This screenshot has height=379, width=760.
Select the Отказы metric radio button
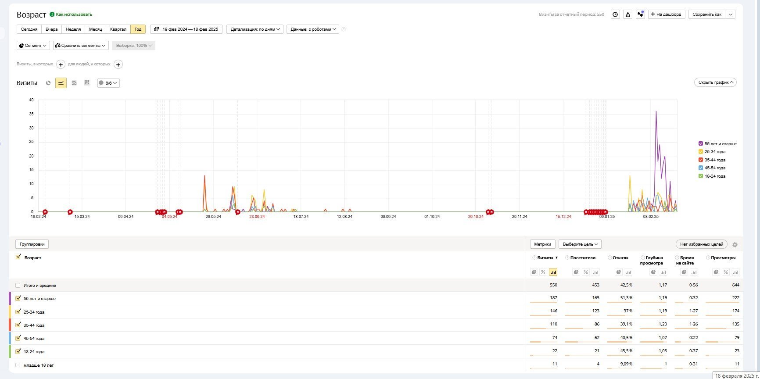point(610,257)
